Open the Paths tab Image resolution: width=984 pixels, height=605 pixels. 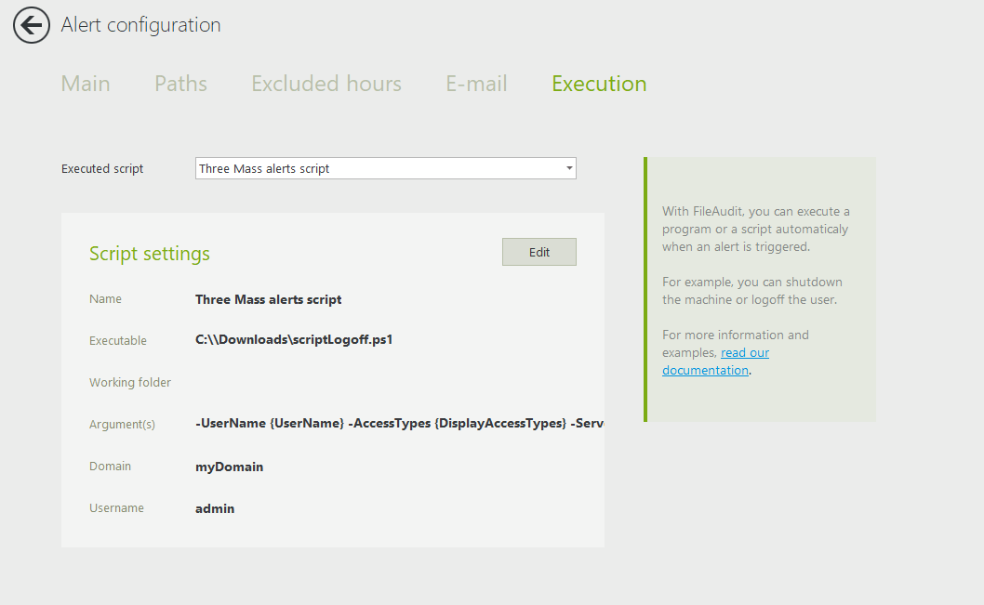(180, 84)
